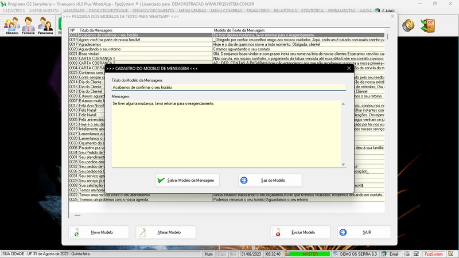Click message area scrollbar down arrow
The height and width of the screenshot is (258, 459).
[x=343, y=165]
